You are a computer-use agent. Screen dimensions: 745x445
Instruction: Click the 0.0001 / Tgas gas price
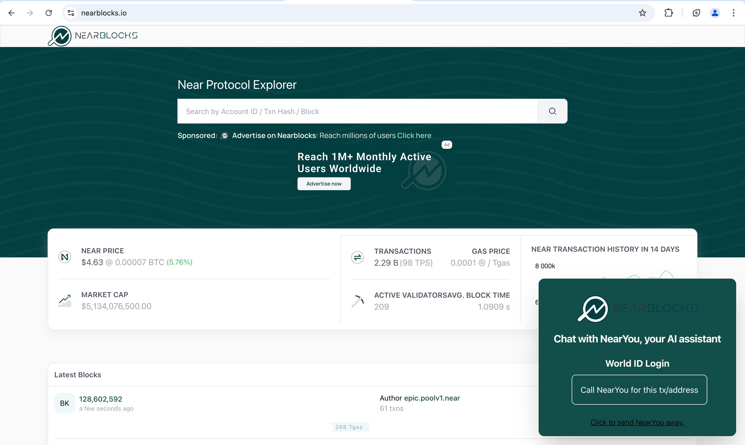click(480, 263)
